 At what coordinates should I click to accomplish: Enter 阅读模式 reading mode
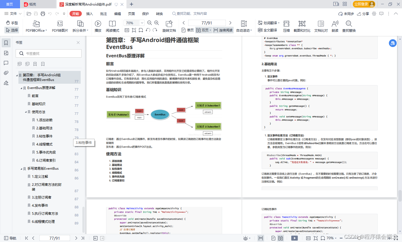tap(113, 26)
